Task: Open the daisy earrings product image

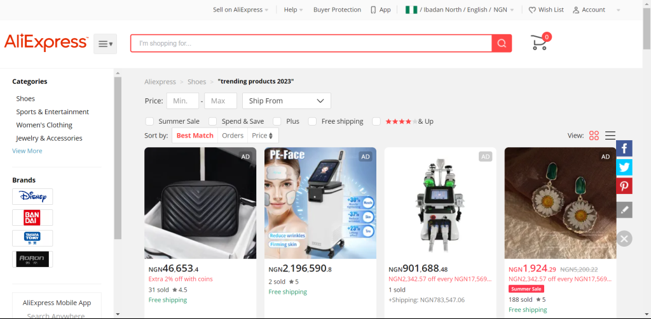Action: [560, 203]
